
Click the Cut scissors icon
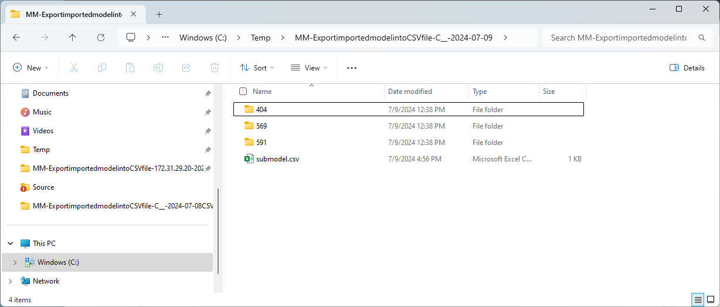click(74, 68)
